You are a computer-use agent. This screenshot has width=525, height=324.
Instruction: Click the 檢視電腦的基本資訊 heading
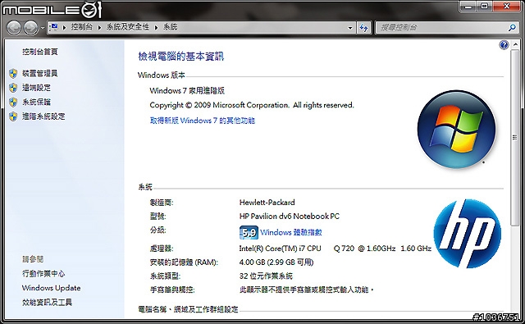pyautogui.click(x=180, y=57)
